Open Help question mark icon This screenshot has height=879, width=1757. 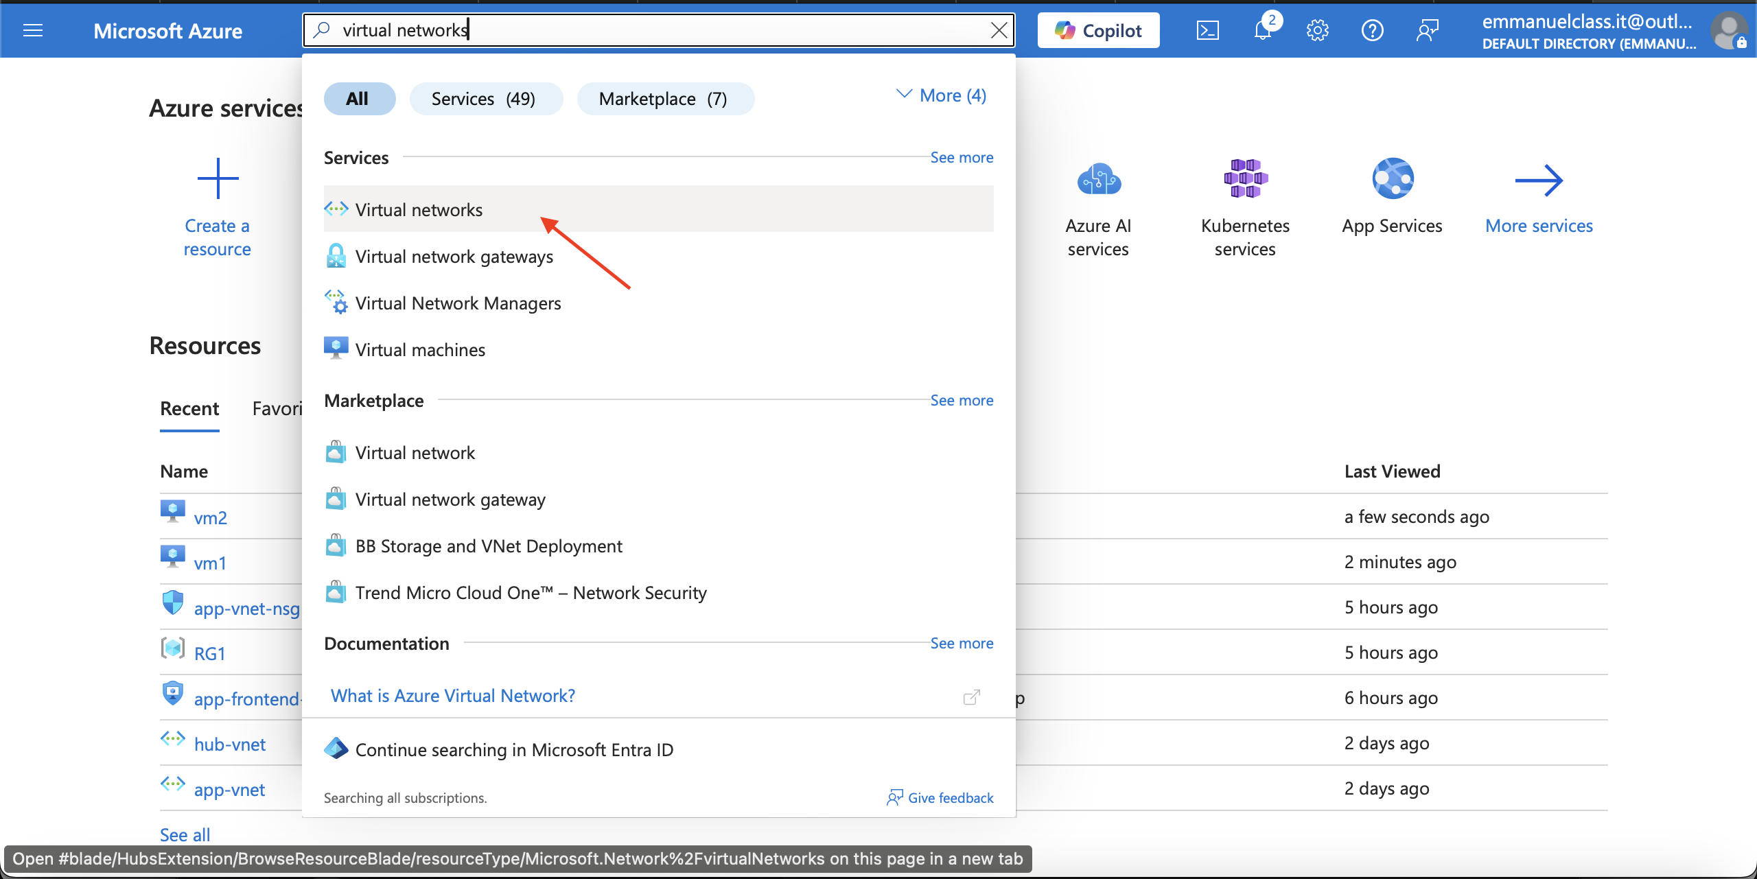point(1372,30)
